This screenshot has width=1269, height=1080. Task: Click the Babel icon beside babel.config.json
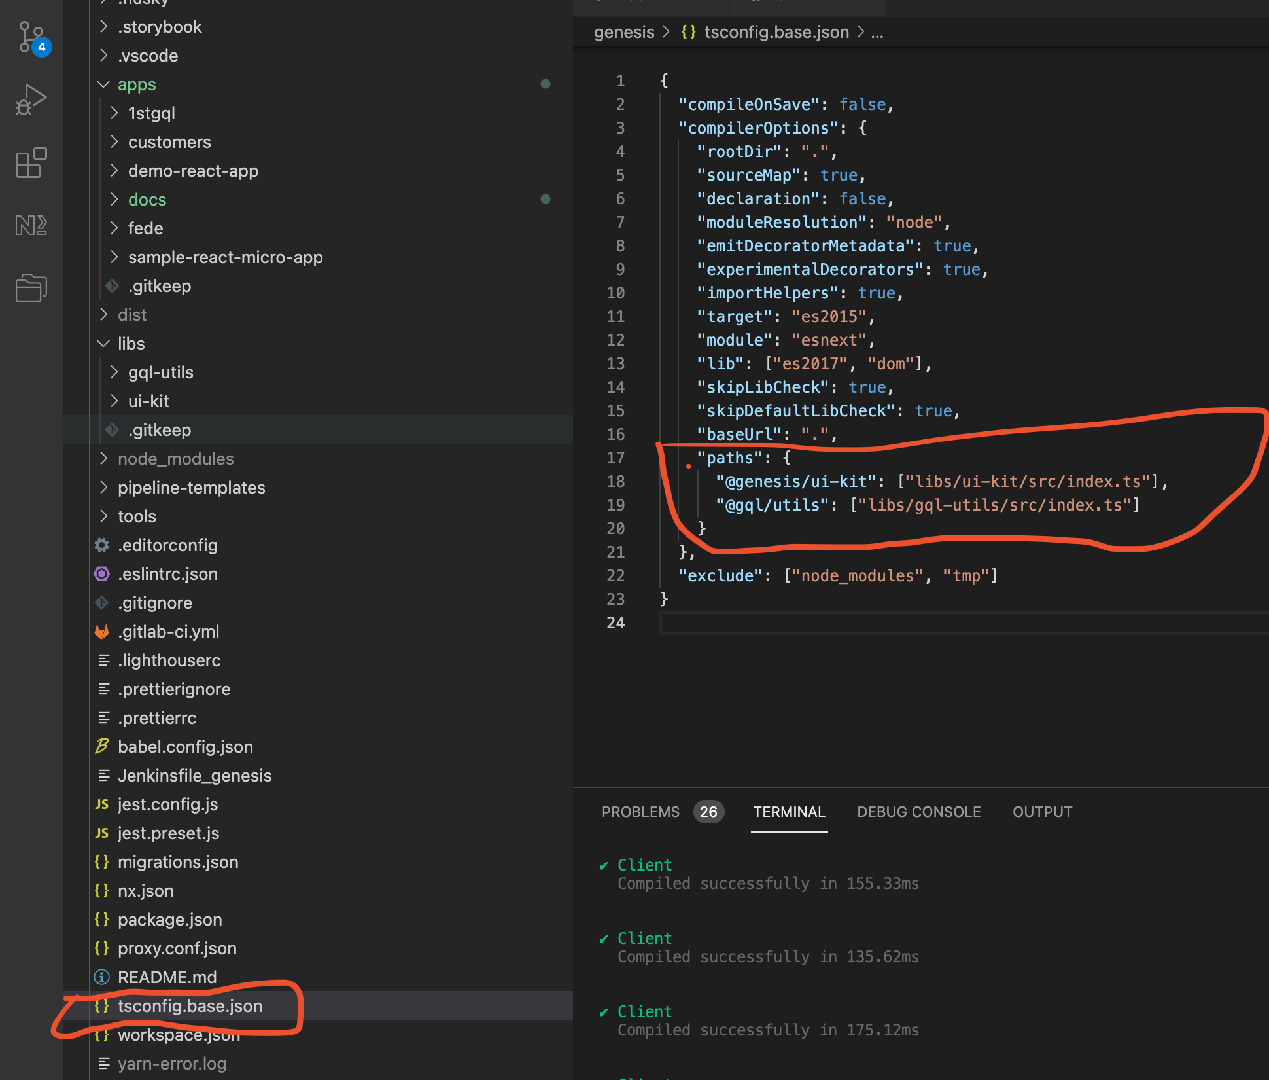(x=102, y=746)
